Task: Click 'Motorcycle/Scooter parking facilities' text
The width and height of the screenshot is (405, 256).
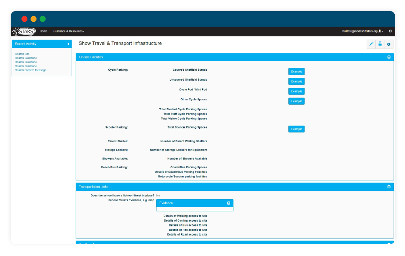Action: point(182,177)
